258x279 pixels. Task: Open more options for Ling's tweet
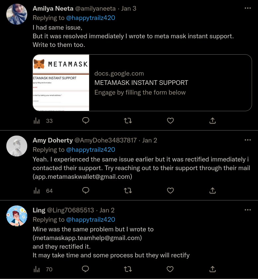(x=248, y=210)
